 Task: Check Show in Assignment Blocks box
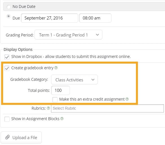tap(7, 119)
